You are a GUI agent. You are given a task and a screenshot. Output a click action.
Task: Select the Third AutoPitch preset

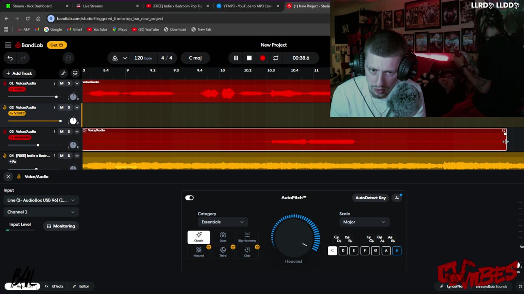click(x=223, y=252)
